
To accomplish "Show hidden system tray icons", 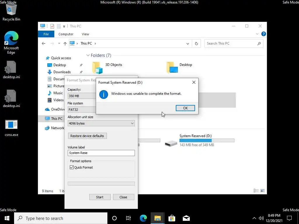I will [254, 218].
